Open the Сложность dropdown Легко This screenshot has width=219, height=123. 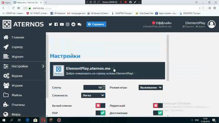[x=93, y=95]
